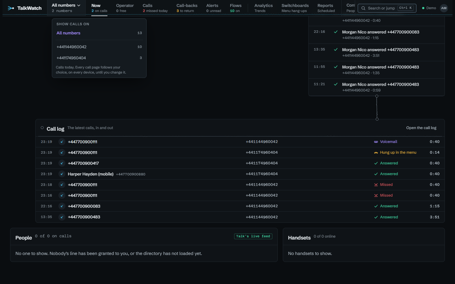This screenshot has height=284, width=455.
Task: Click the Open the call log link
Action: click(x=421, y=128)
